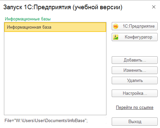Open the Конфигуратор button
160x128 pixels.
coord(135,37)
